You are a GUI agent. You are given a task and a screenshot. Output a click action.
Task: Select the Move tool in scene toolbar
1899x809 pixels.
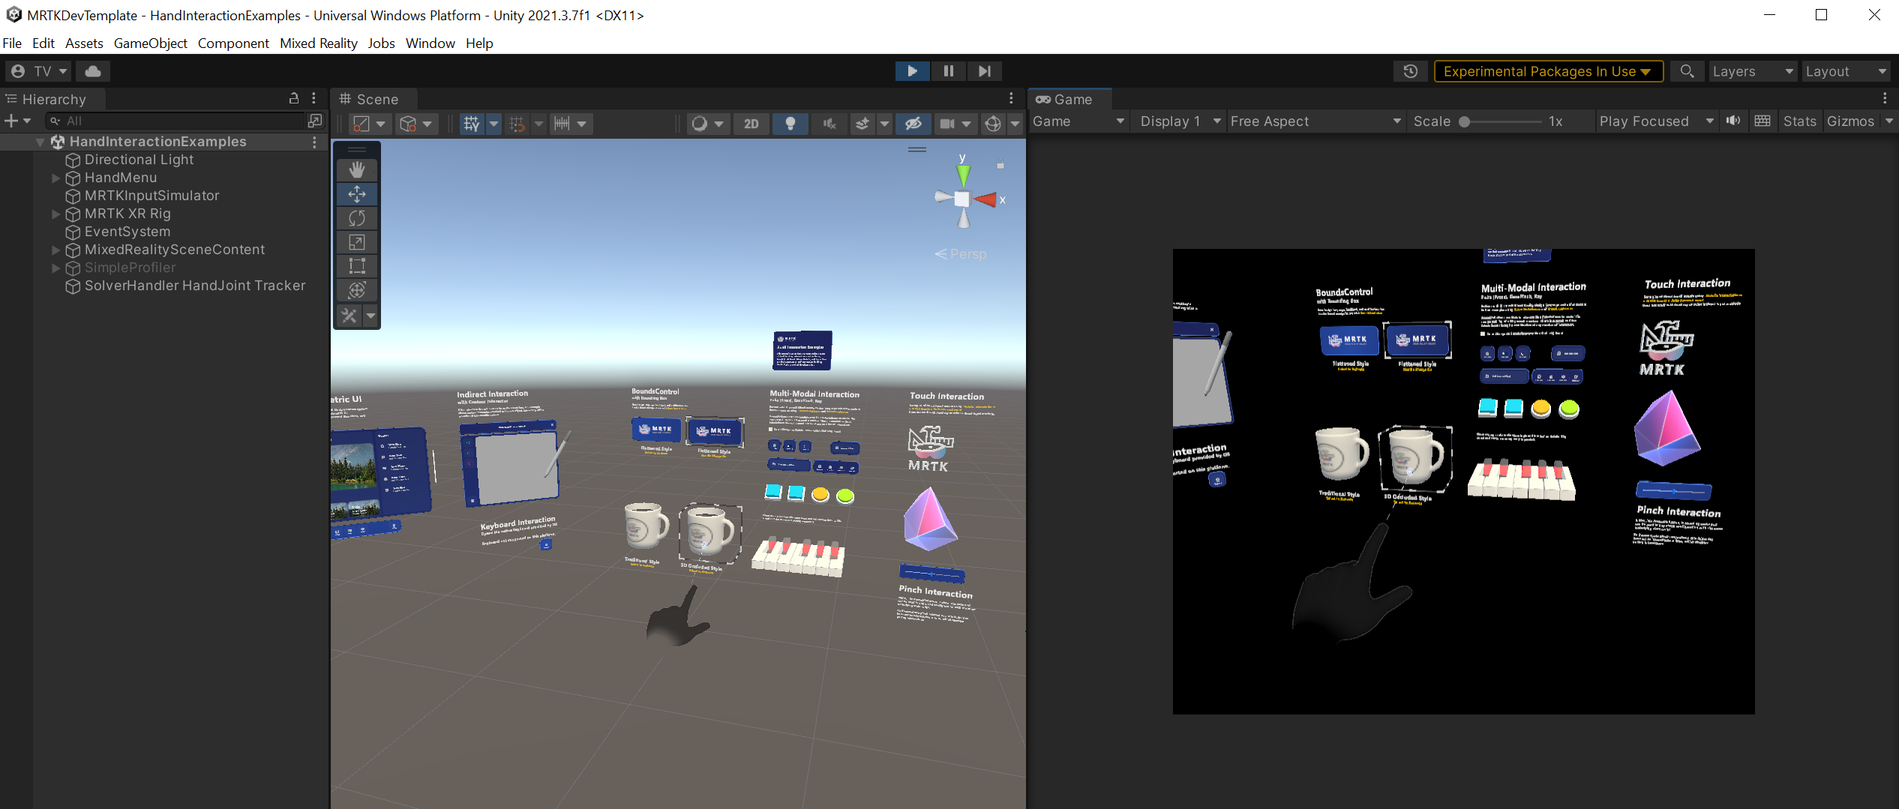pyautogui.click(x=357, y=193)
